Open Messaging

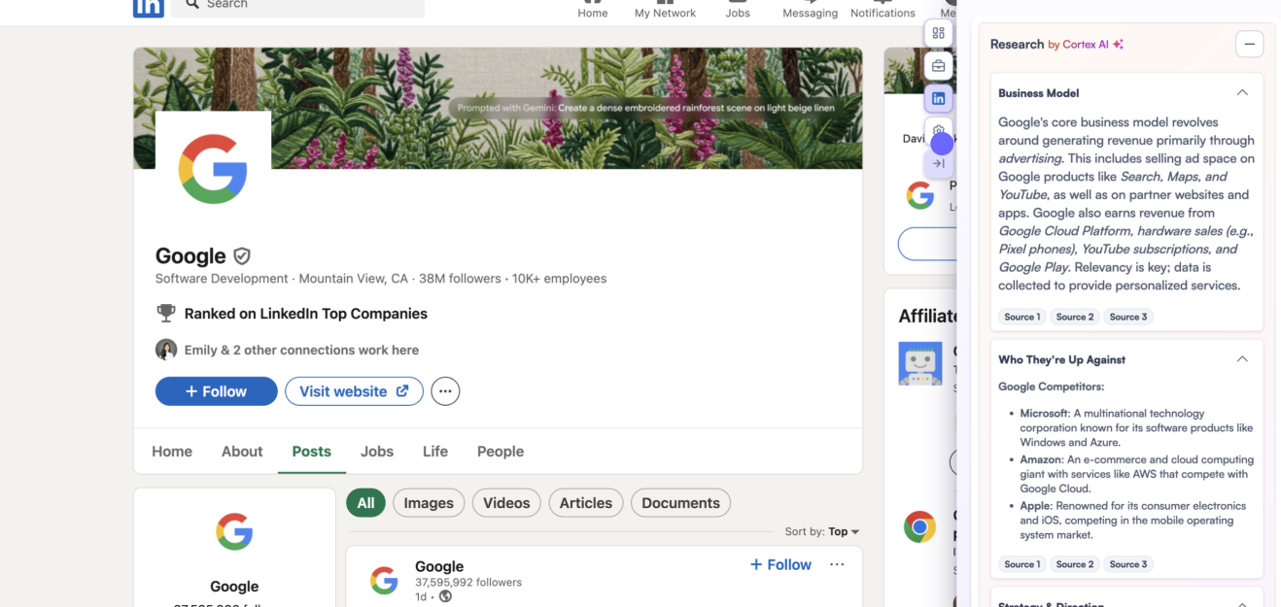coord(810,10)
